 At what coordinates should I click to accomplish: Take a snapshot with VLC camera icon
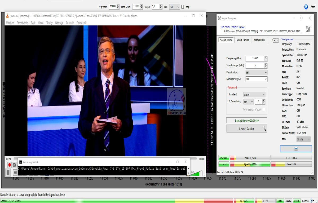[x=14, y=165]
